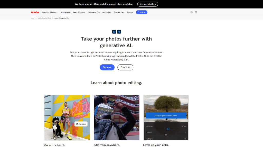Click Free trial button in navigation bar
This screenshot has width=263, height=147.
point(142,12)
